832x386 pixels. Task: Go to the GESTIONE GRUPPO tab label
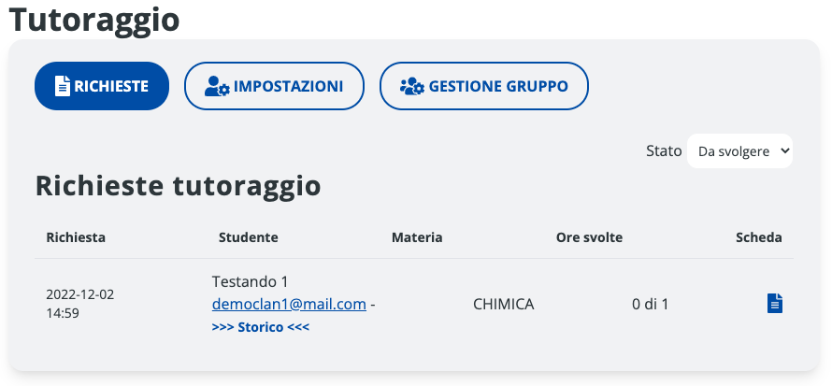(x=498, y=87)
